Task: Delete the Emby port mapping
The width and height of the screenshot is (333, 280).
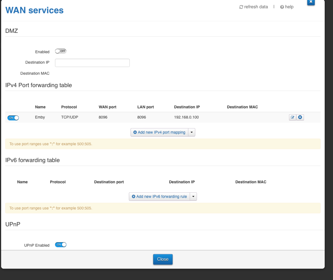Action: coord(300,117)
